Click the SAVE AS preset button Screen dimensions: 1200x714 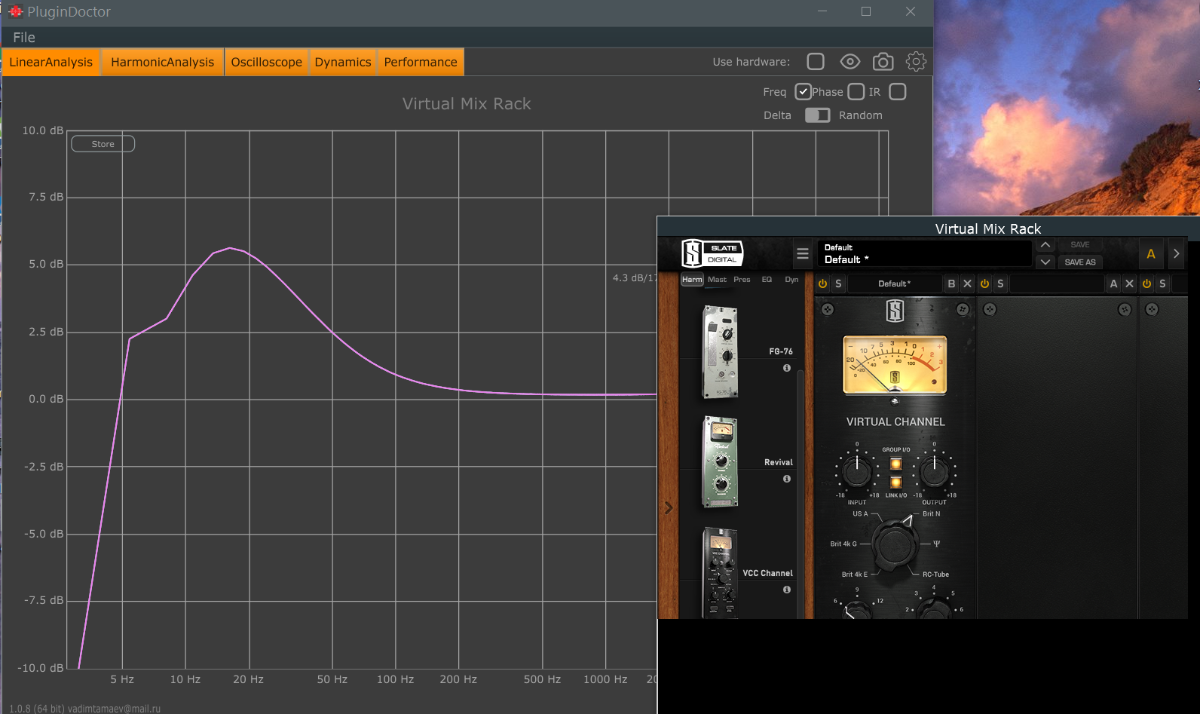[1080, 262]
